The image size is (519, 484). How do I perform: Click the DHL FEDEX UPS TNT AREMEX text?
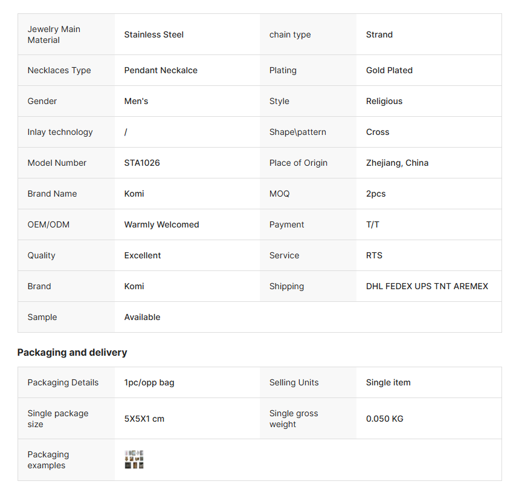coord(427,286)
